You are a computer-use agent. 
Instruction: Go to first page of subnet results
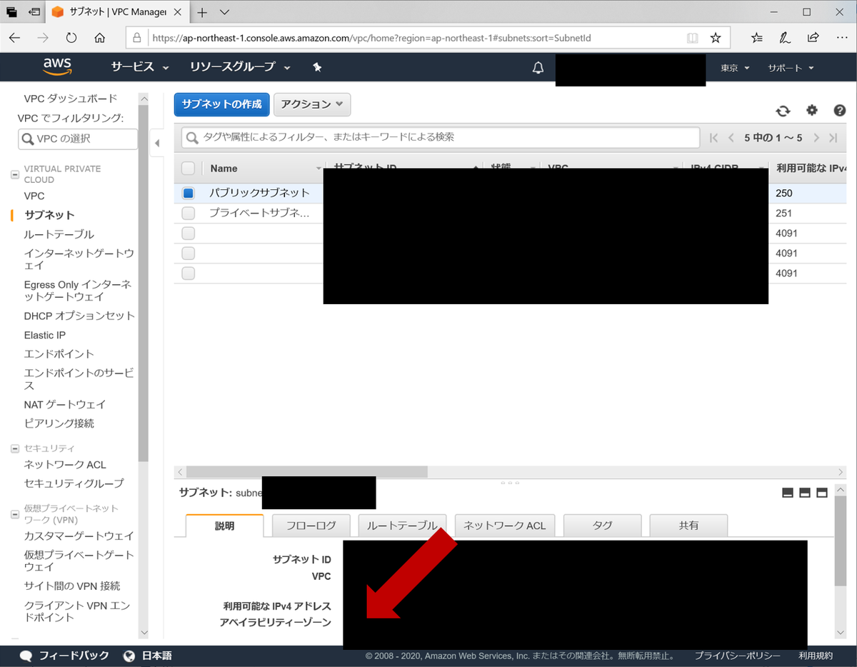click(713, 138)
